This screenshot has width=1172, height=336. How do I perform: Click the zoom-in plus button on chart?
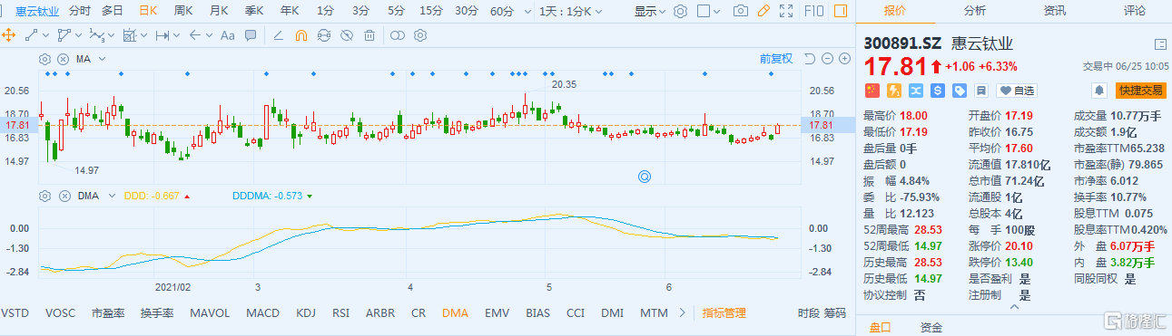[844, 58]
